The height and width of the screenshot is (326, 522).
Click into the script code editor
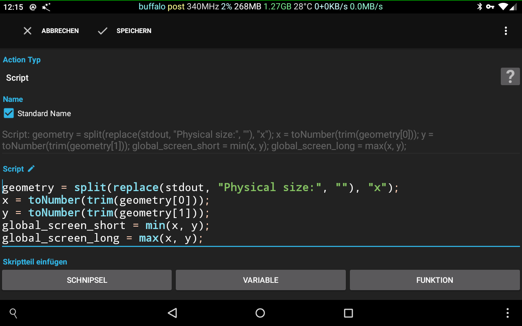pos(261,213)
